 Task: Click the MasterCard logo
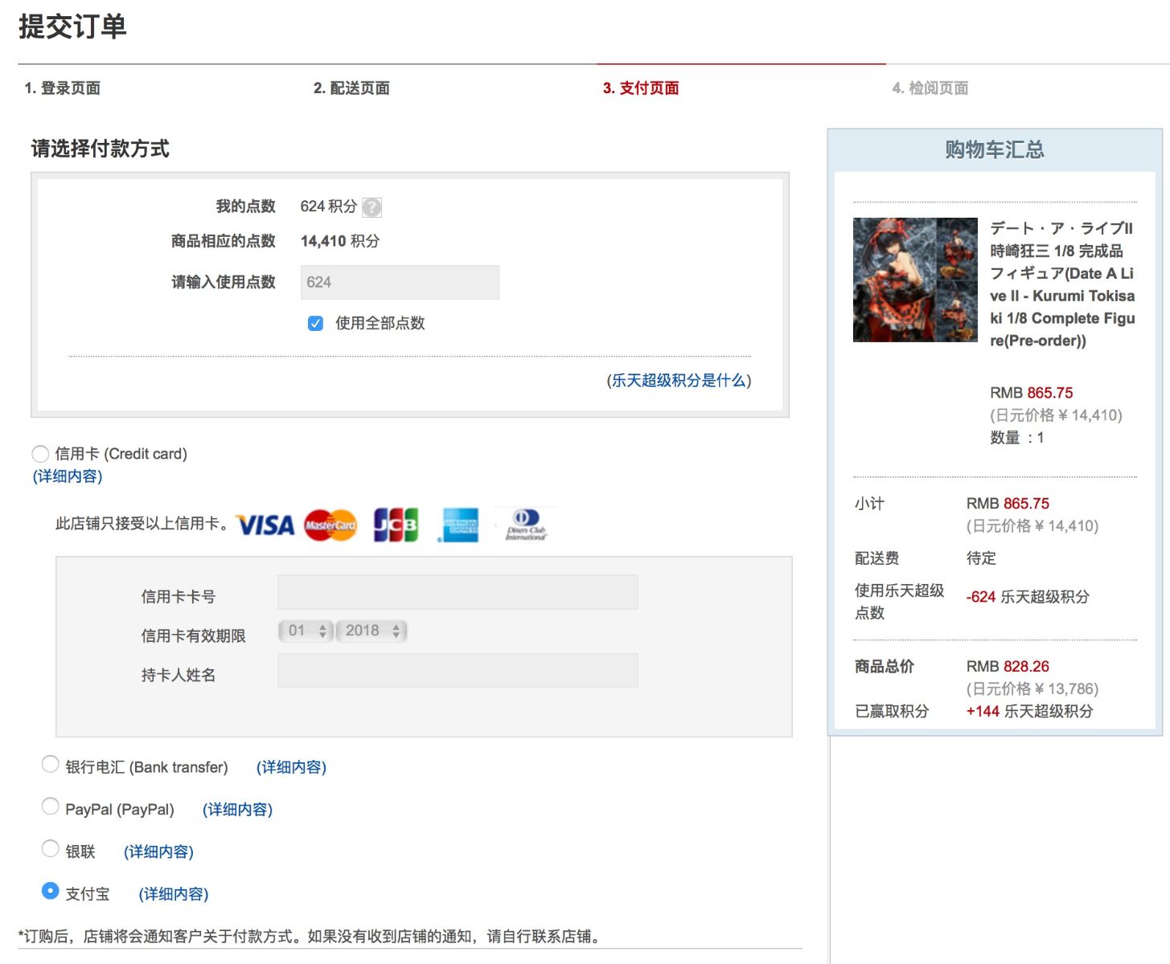pos(330,525)
